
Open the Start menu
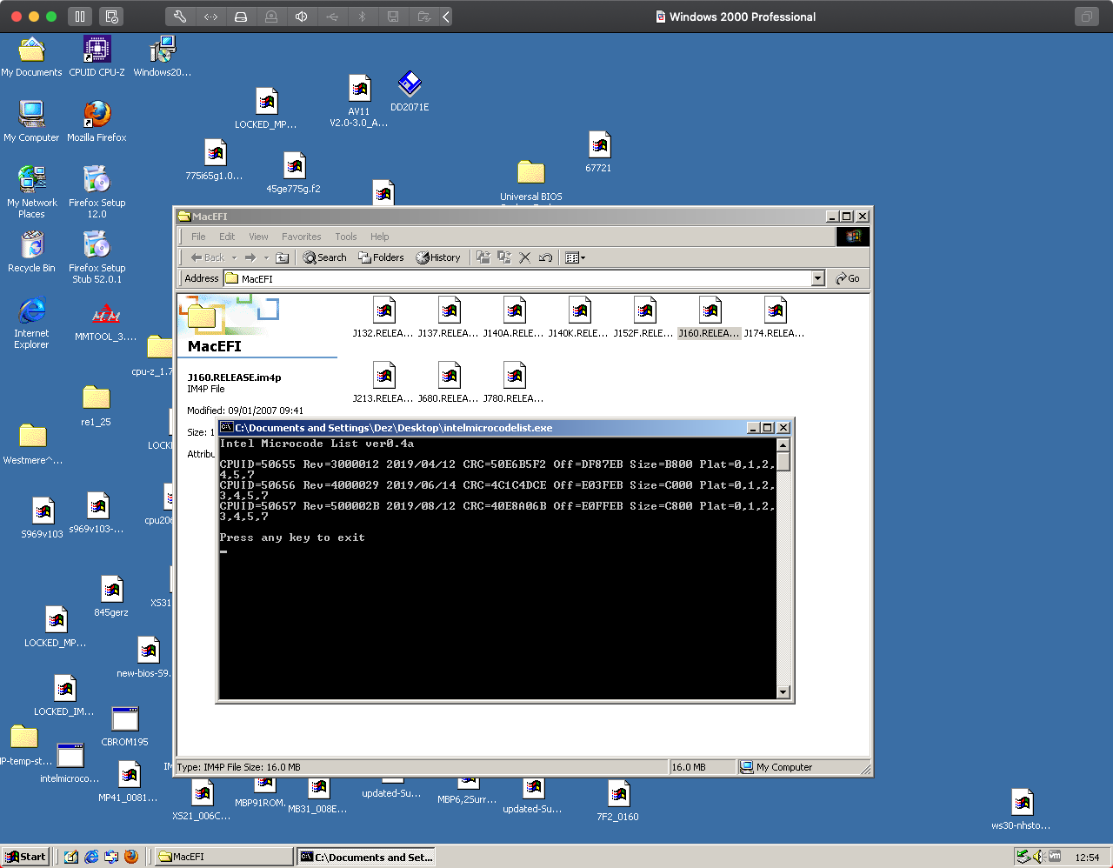pyautogui.click(x=25, y=857)
